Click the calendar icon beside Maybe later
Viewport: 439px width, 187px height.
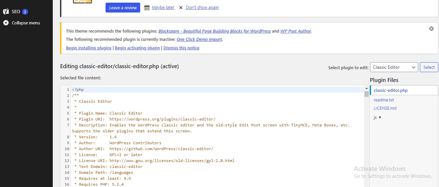(x=147, y=8)
